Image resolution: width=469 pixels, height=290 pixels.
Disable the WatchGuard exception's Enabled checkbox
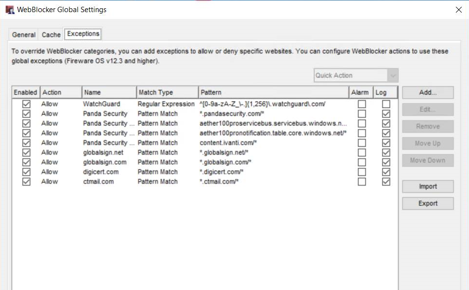click(25, 103)
